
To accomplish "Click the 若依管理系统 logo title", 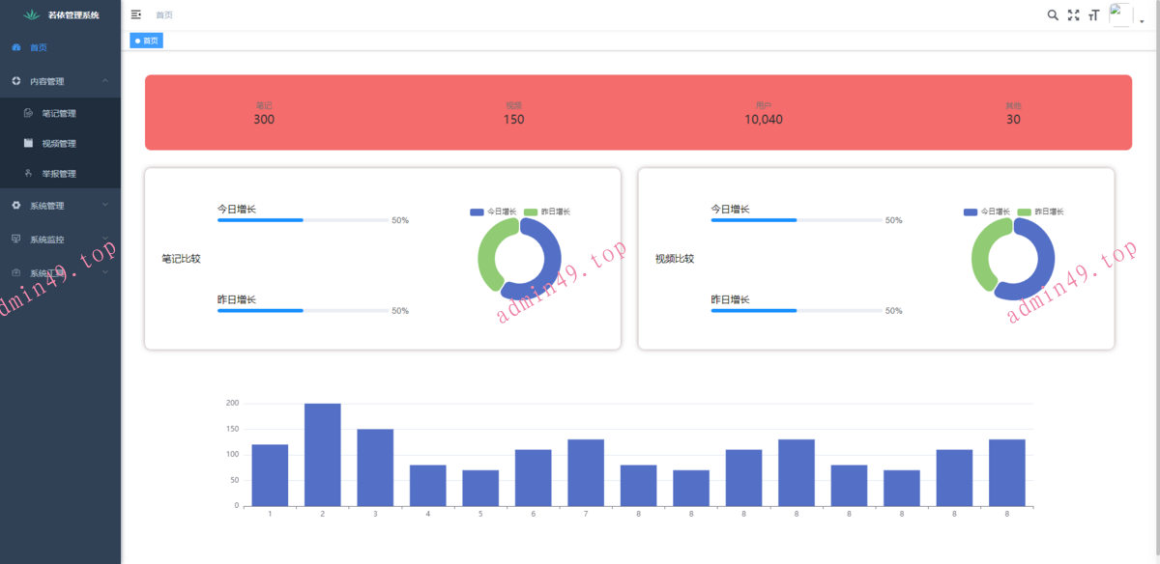I will [x=73, y=14].
